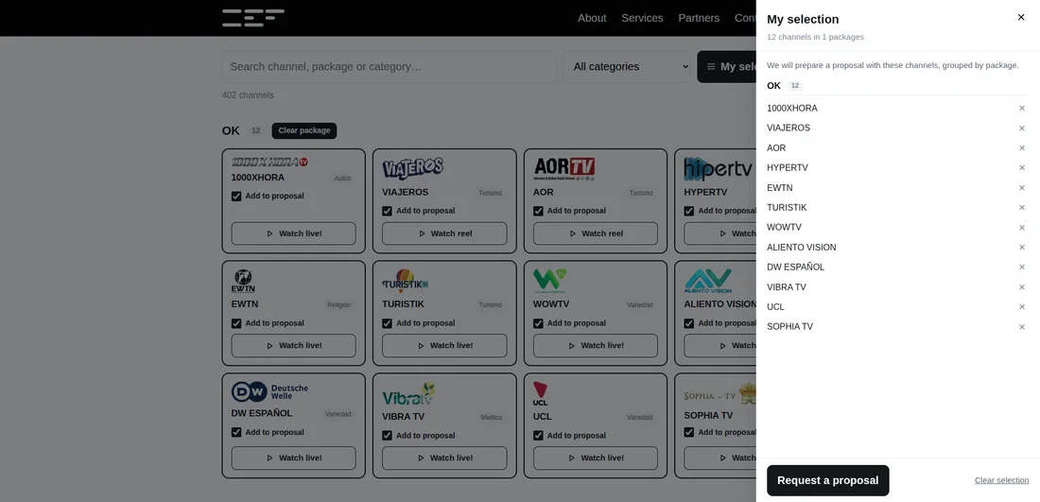Remove SOPHIA TV from selection list

1021,327
